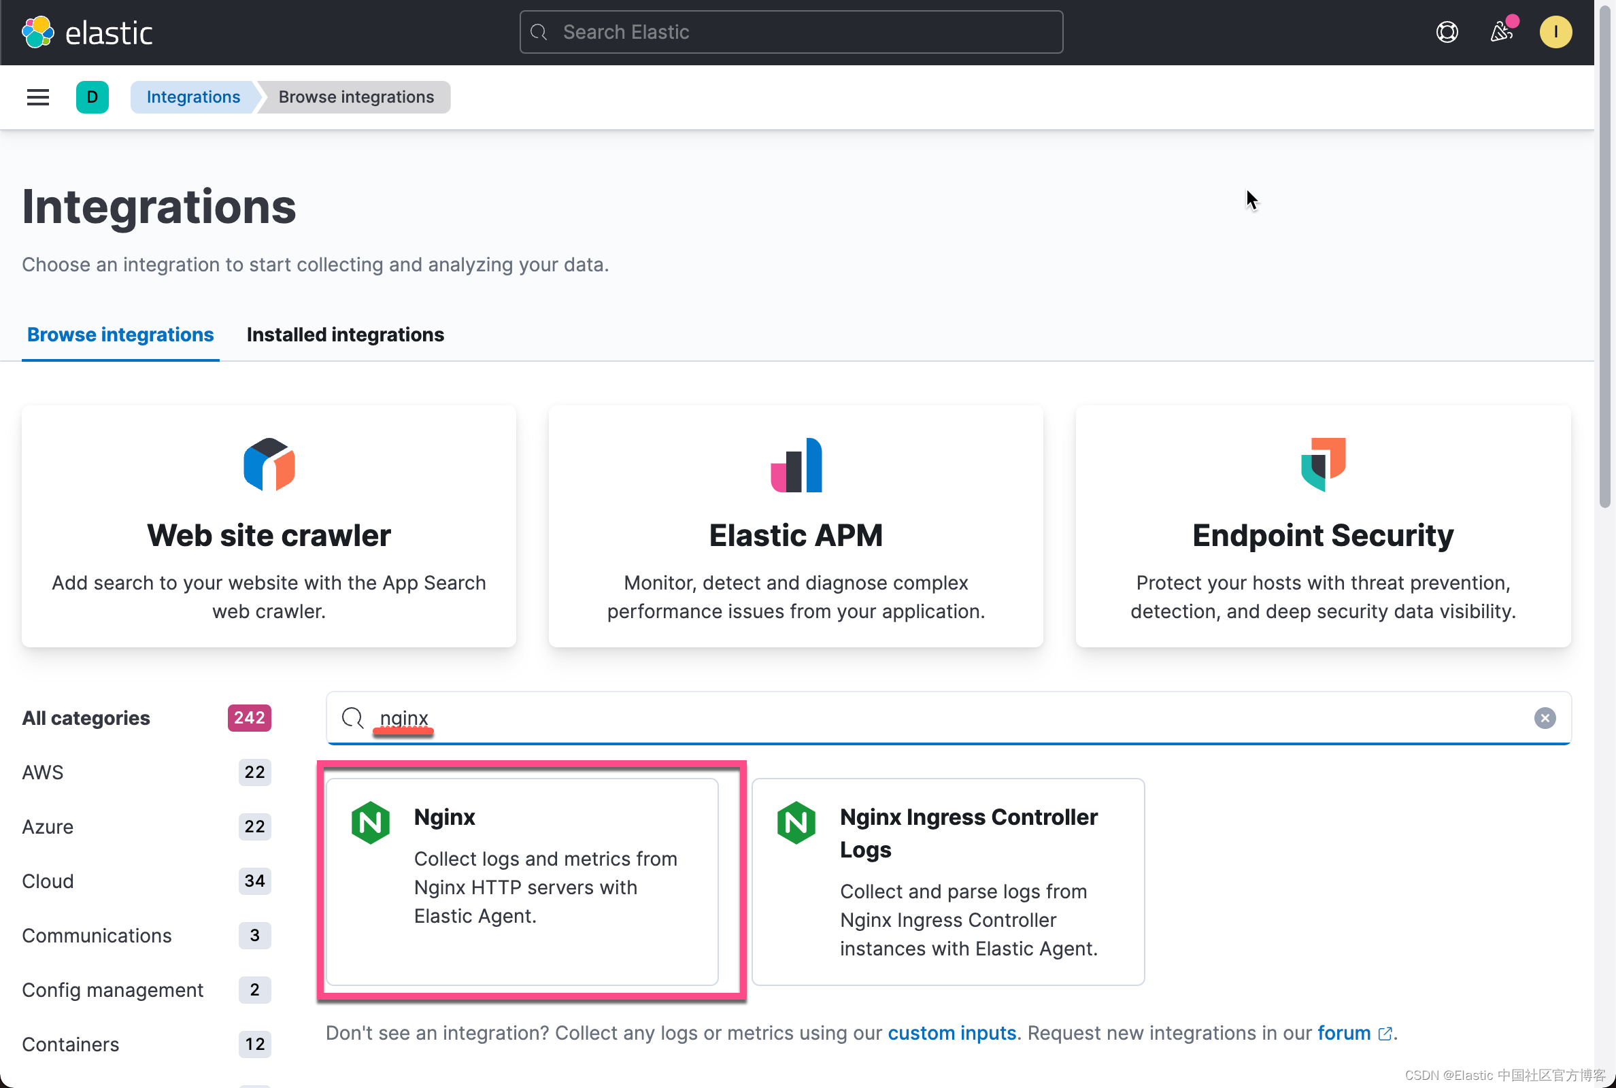1616x1088 pixels.
Task: Open the hamburger navigation menu
Action: [38, 97]
